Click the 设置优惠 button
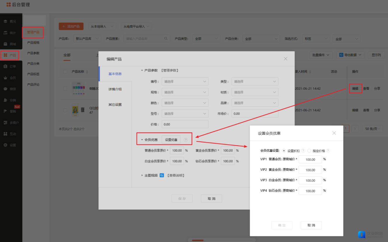The height and width of the screenshot is (242, 388). coord(171,140)
